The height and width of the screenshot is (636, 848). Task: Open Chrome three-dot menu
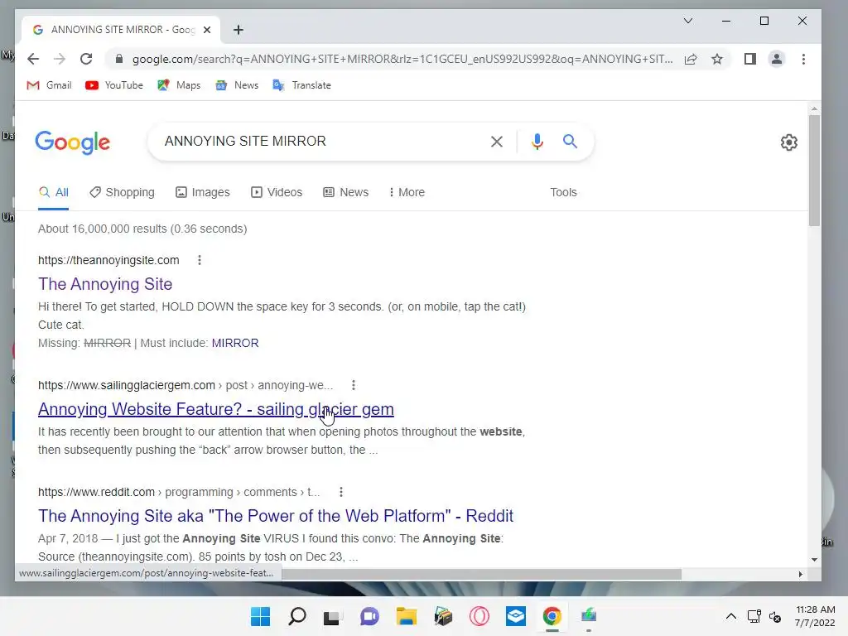click(x=803, y=59)
